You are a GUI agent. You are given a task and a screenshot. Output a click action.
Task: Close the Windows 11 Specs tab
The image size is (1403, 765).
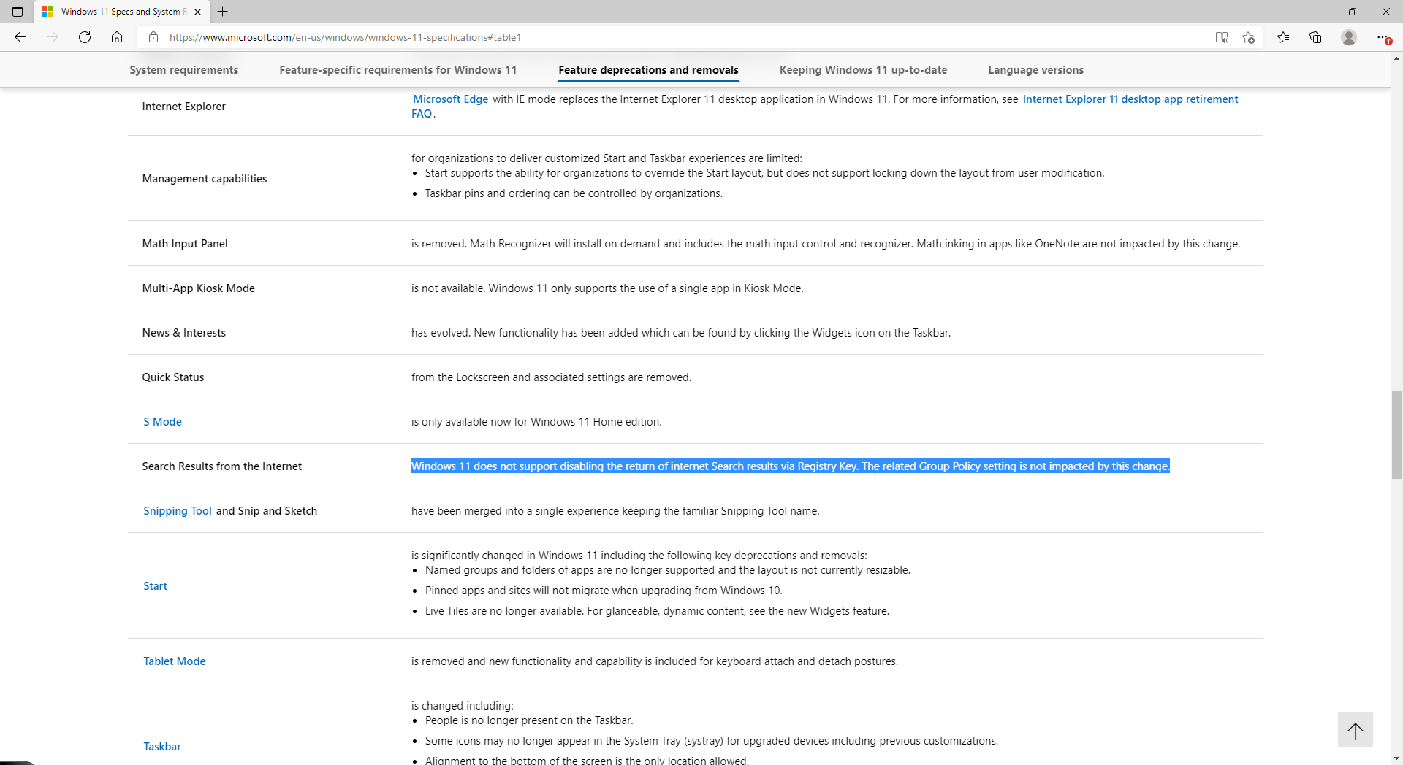pos(197,12)
